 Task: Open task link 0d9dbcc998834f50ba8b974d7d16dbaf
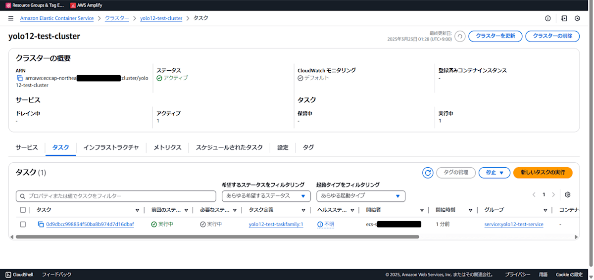[90, 225]
